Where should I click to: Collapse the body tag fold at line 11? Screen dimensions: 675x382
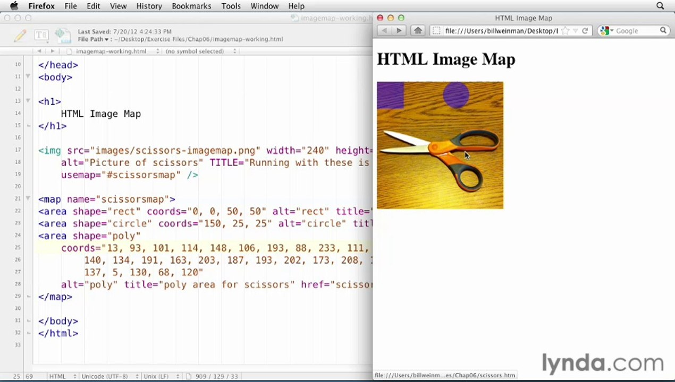click(x=28, y=77)
